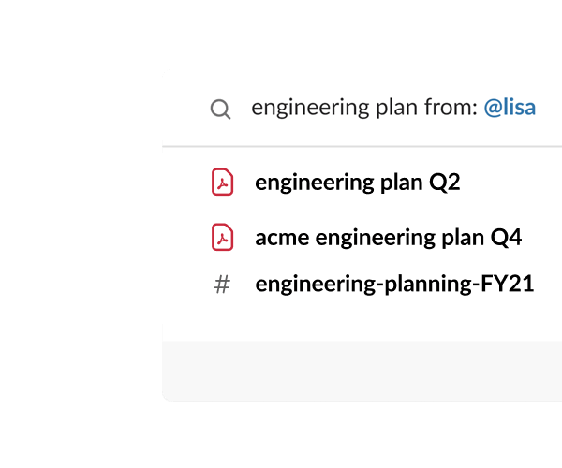Click the PDF icon for acme engineering plan Q4

222,238
